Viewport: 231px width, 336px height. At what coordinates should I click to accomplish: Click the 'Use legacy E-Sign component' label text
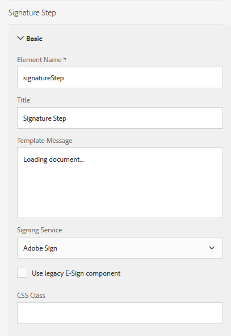click(76, 273)
